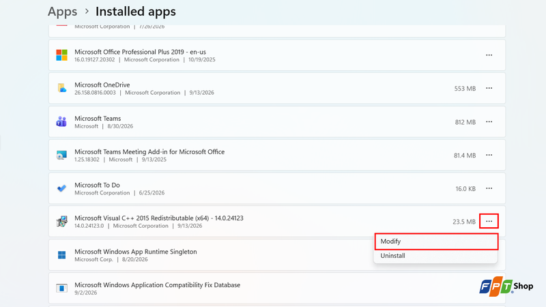Select Microsoft Visual C++ 2015 Redistributable title
546x307 pixels.
pos(159,218)
